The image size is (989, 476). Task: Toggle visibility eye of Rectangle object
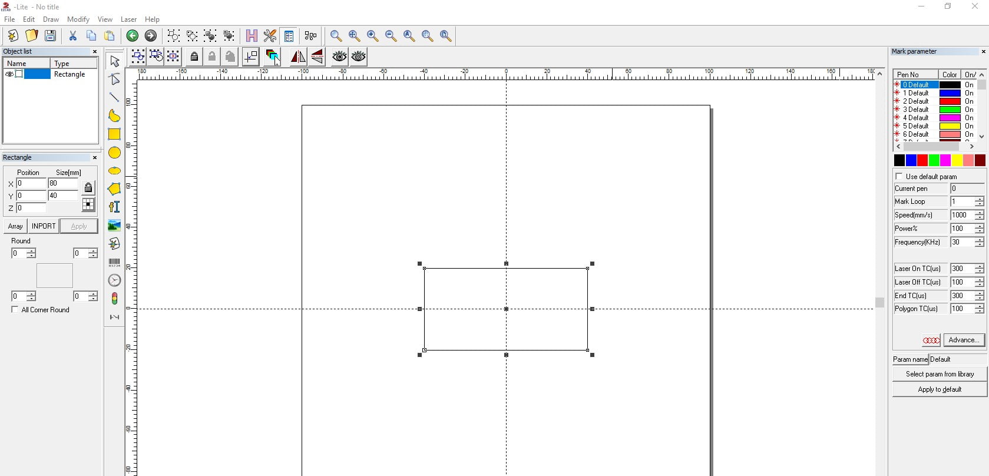pos(9,74)
